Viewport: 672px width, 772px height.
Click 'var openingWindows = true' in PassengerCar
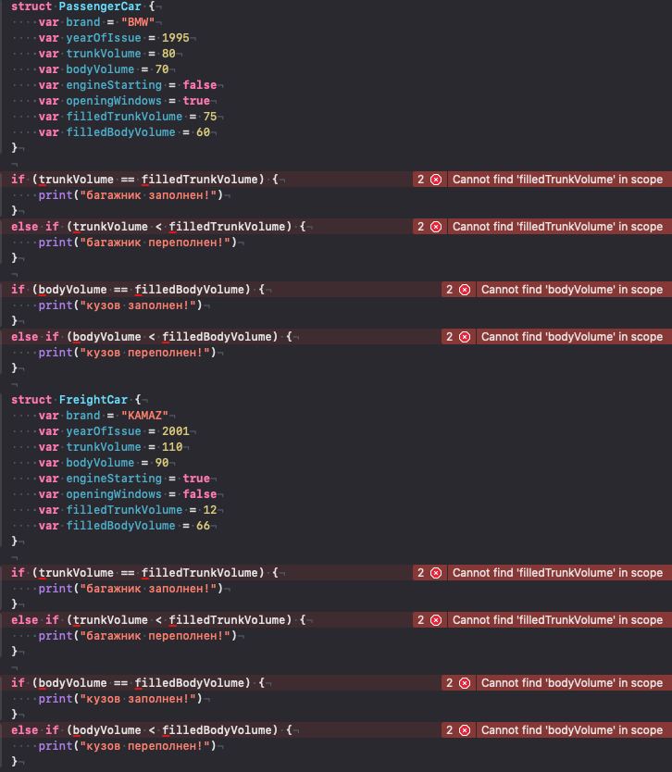coord(124,101)
